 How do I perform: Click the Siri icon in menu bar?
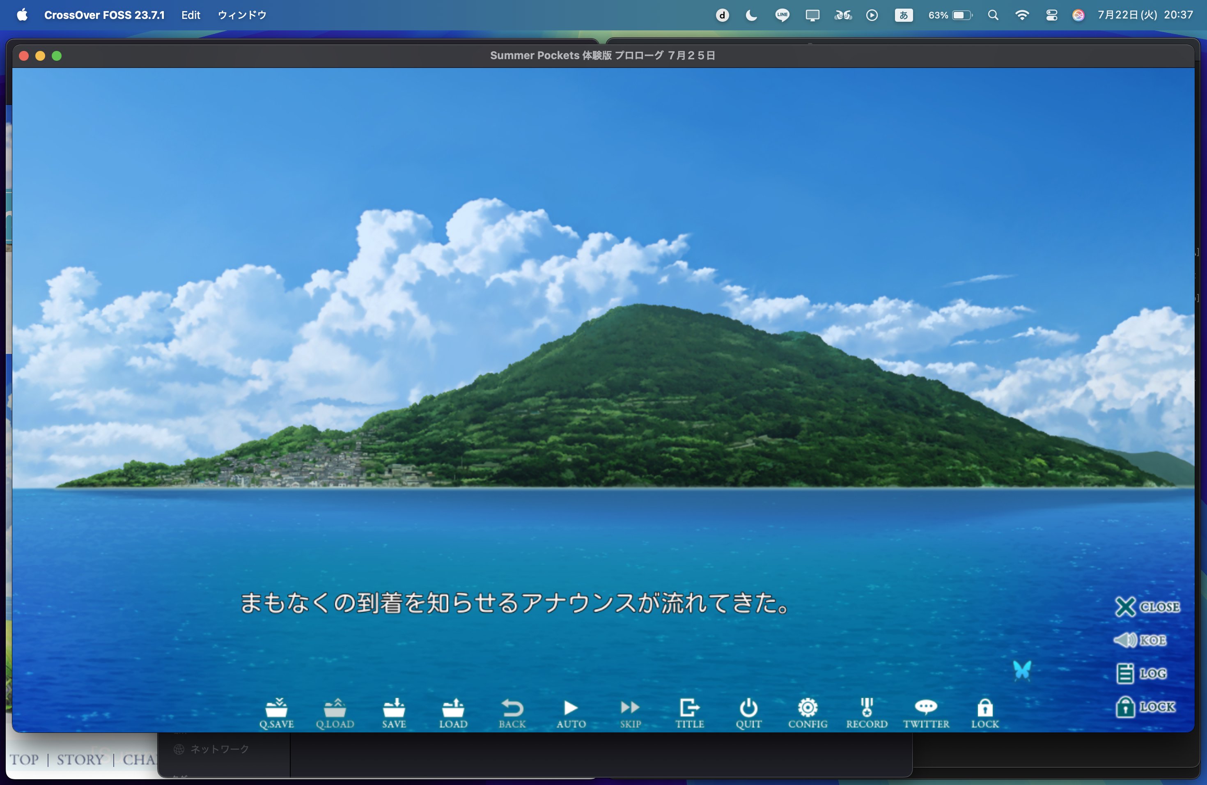1078,15
